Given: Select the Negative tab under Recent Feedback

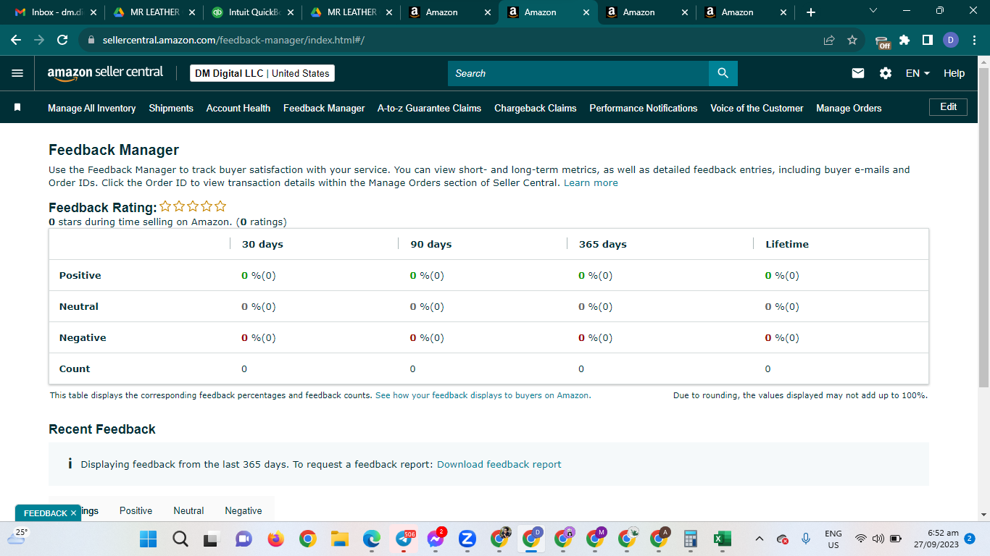Looking at the screenshot, I should (244, 510).
